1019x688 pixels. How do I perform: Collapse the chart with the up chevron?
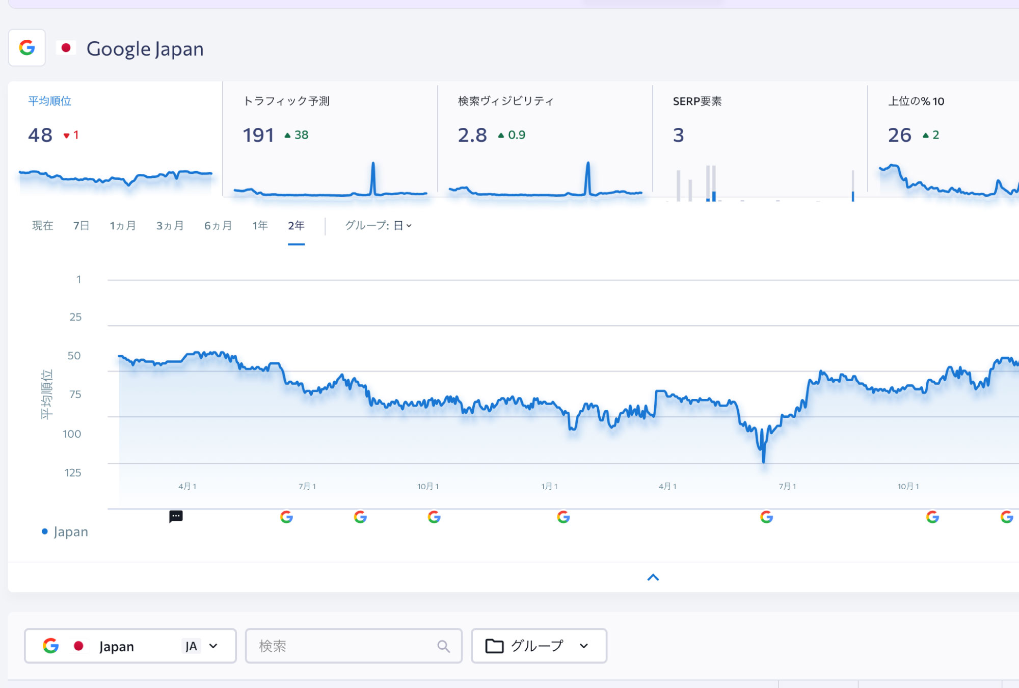653,577
